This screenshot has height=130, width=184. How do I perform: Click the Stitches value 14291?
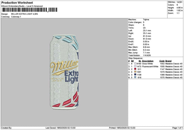tap(179, 2)
